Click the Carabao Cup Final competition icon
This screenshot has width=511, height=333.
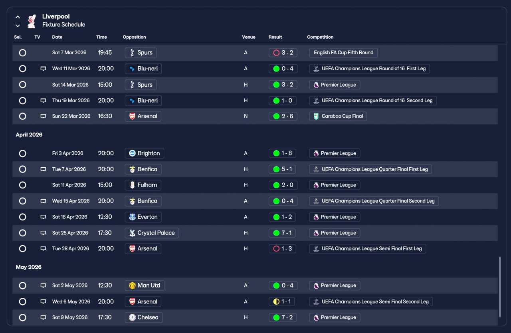click(316, 116)
